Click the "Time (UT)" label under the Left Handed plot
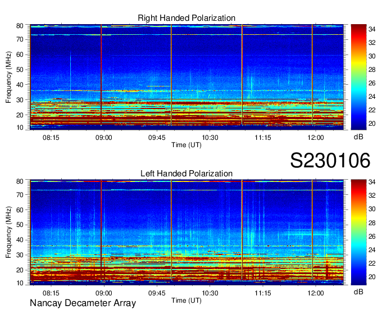Viewport: 382px width, 310px height. pos(187,300)
